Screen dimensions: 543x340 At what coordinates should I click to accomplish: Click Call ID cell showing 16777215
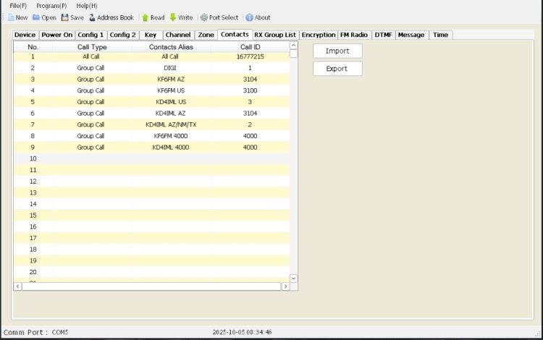tap(250, 56)
